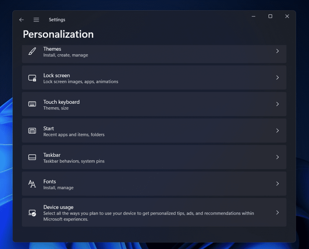Expand the Lock screen chevron
The height and width of the screenshot is (249, 309).
coord(278,77)
